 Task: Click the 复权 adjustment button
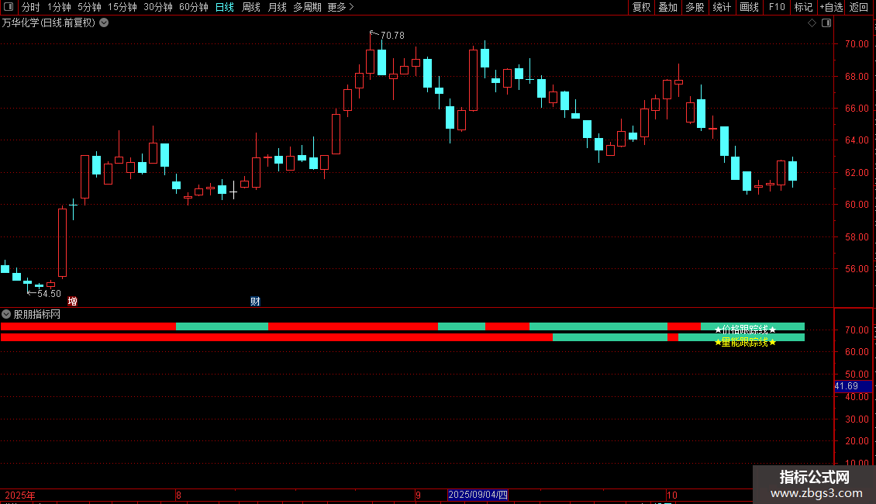[x=641, y=7]
